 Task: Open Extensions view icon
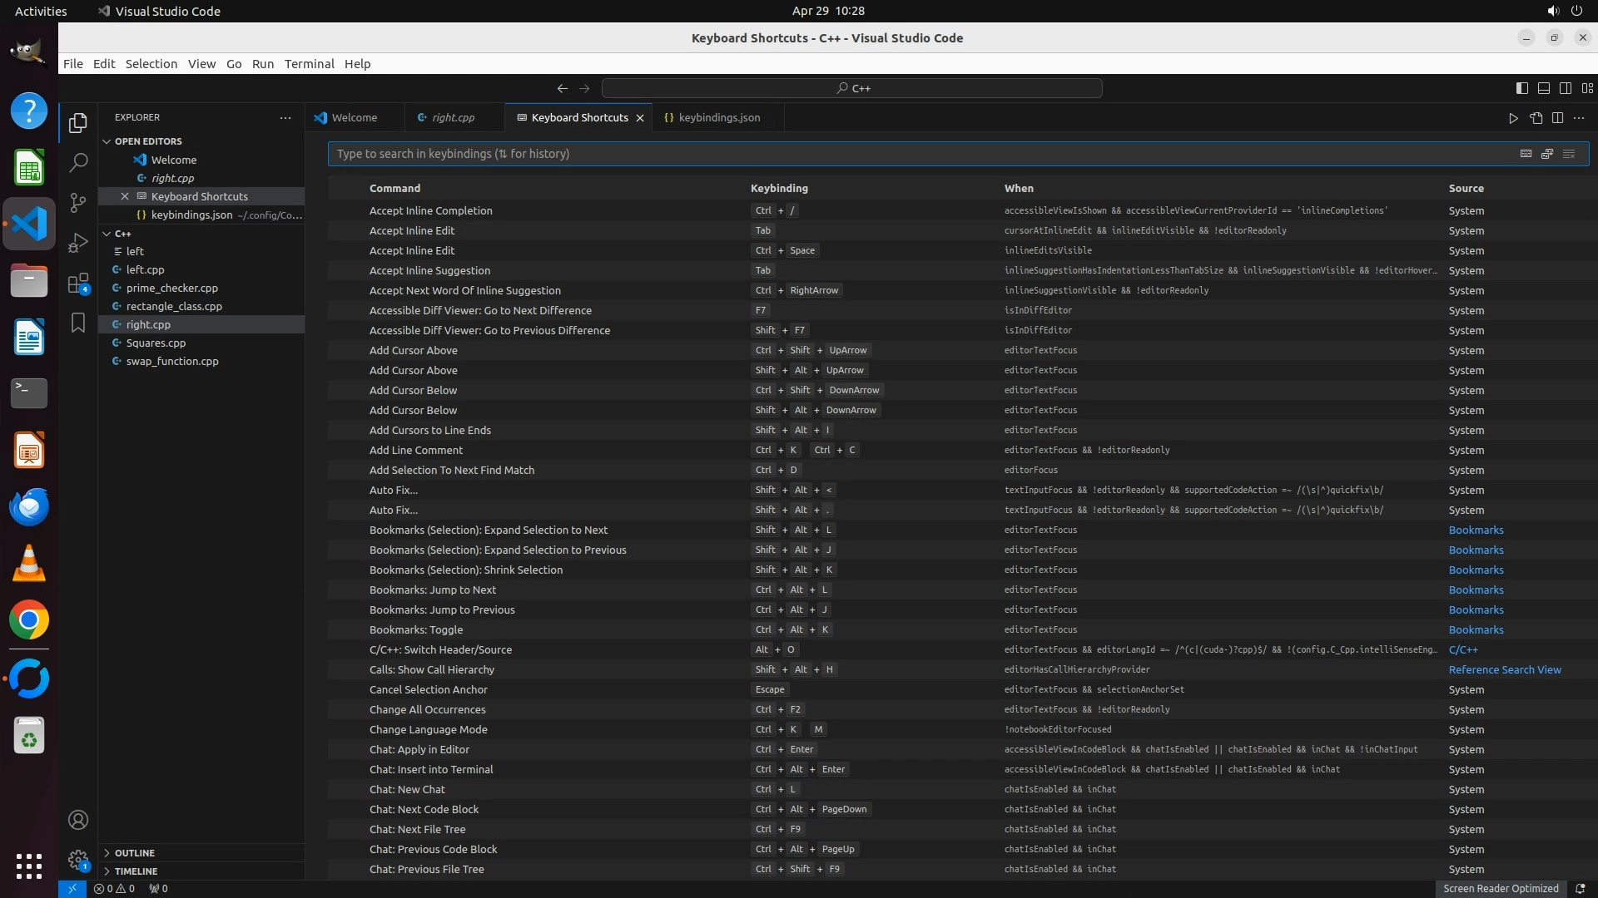pos(78,284)
